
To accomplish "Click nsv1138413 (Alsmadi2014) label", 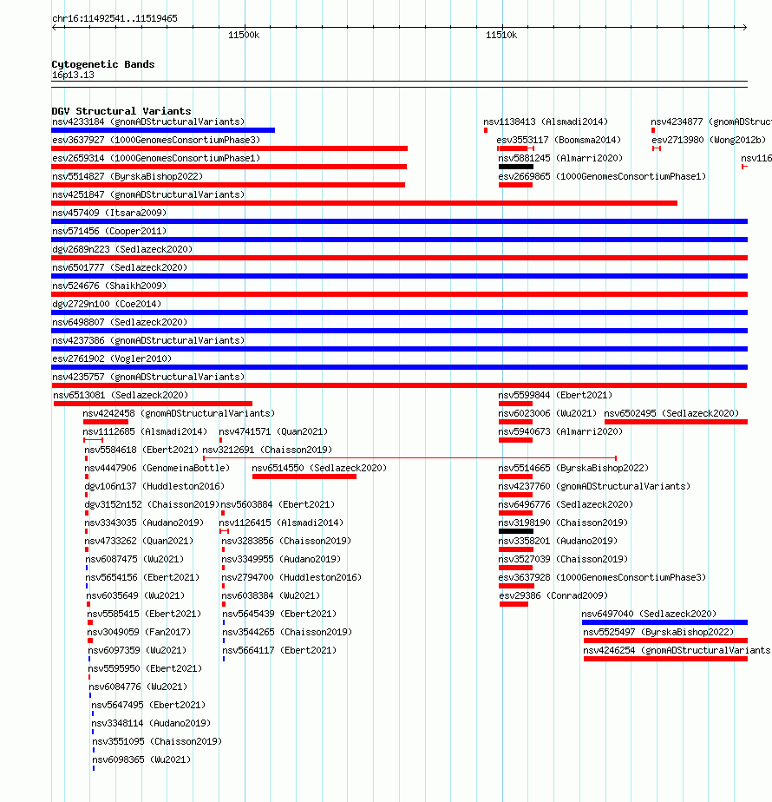I will coord(546,122).
